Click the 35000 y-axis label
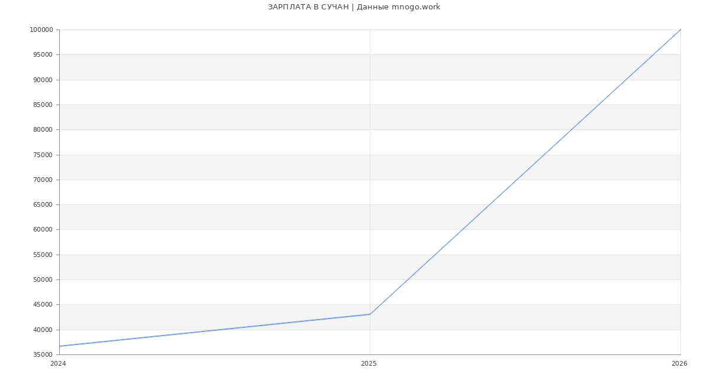The image size is (710, 384). tap(43, 355)
